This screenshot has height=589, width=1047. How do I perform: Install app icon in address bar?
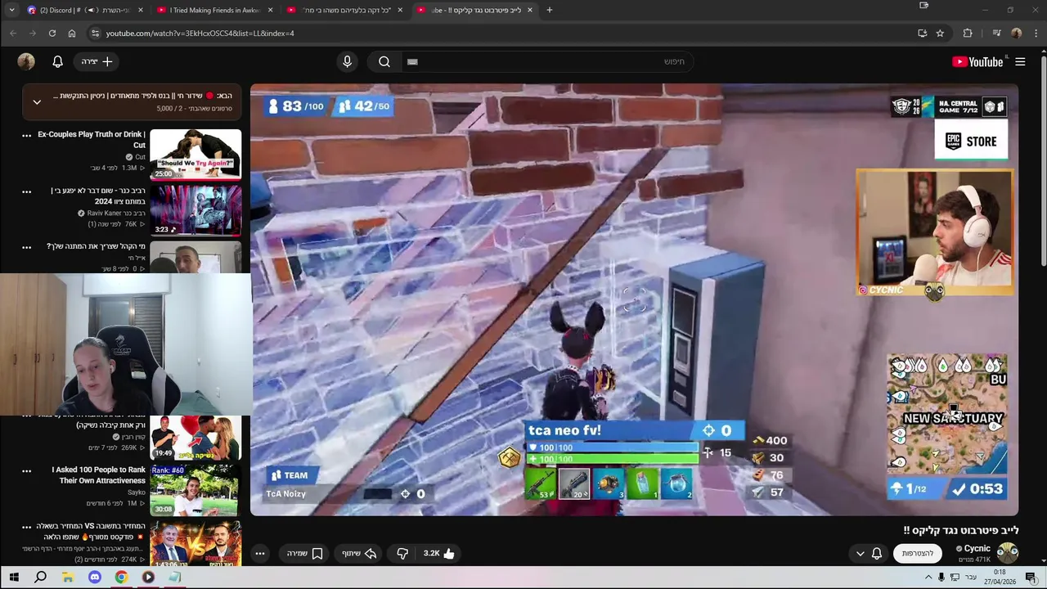tap(922, 33)
